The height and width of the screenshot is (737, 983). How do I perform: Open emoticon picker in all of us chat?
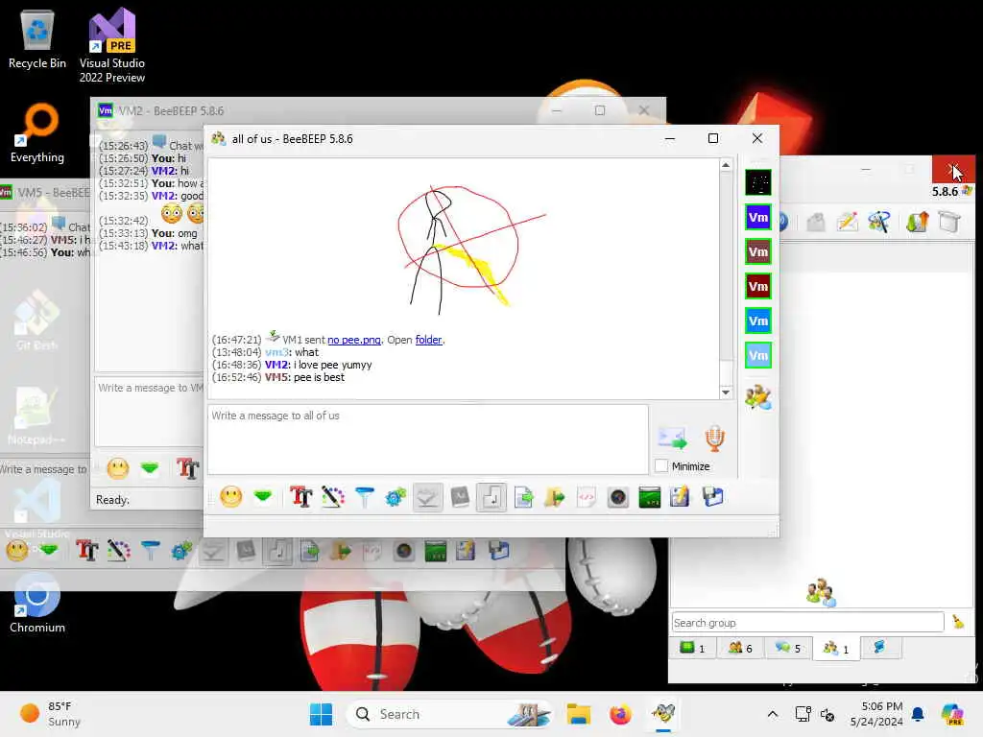tap(230, 498)
